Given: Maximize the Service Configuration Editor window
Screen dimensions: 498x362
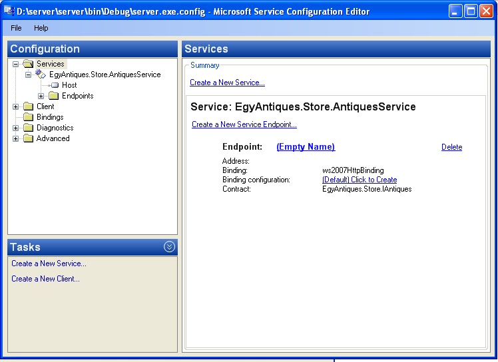Looking at the screenshot, I should point(471,11).
